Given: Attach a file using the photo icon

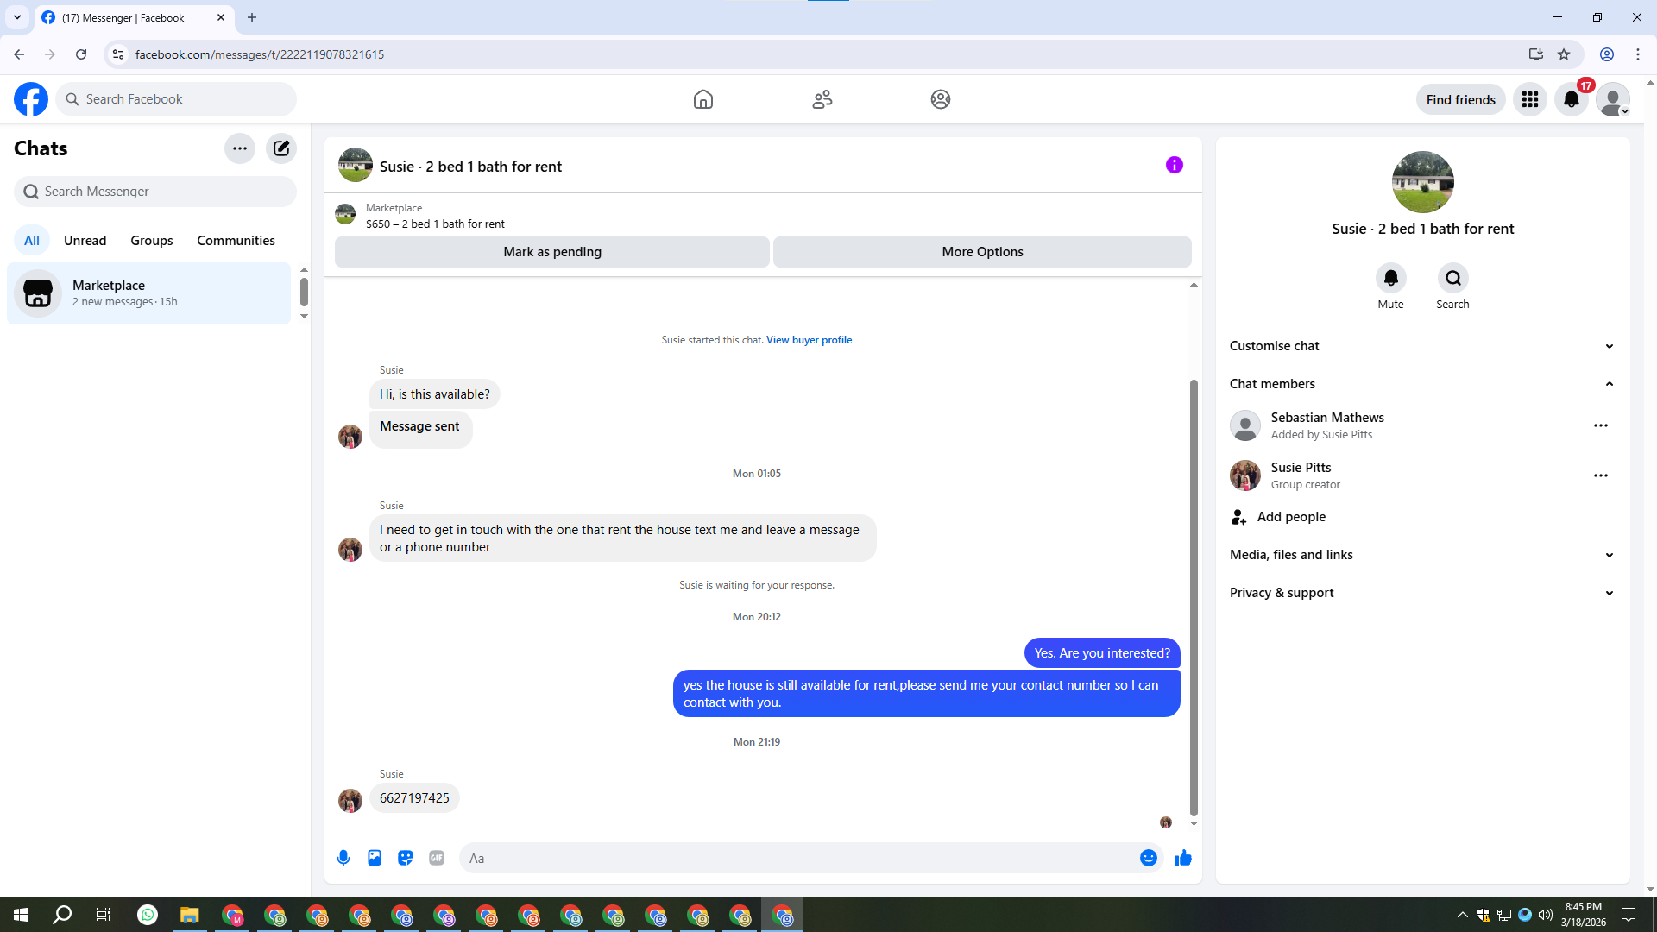Looking at the screenshot, I should coord(375,858).
